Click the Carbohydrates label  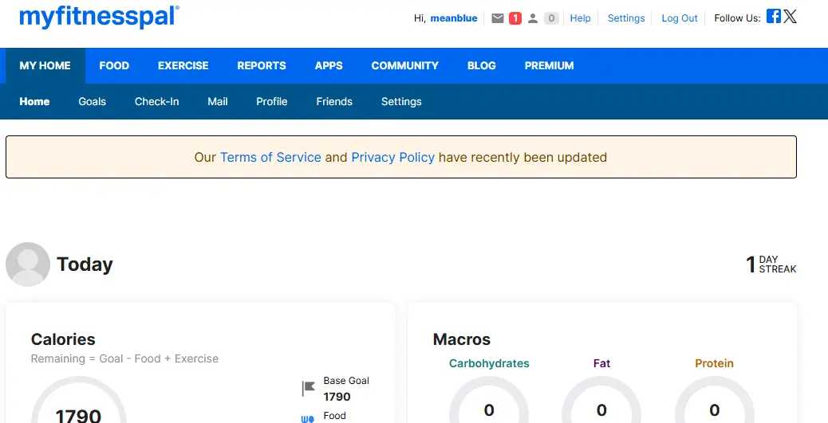click(489, 363)
